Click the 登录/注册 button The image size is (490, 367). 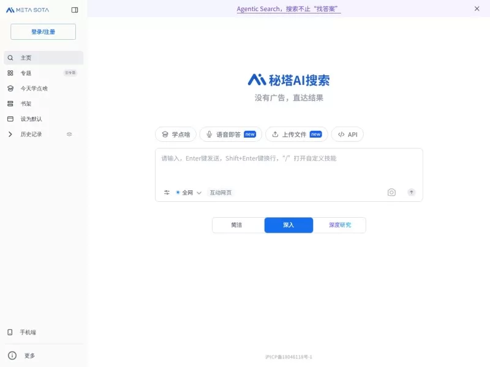point(42,31)
